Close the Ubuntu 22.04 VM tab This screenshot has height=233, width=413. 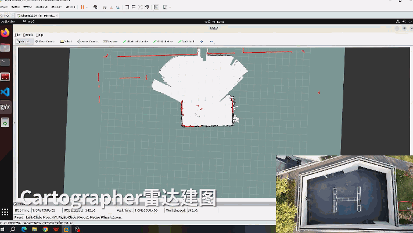[x=57, y=16]
